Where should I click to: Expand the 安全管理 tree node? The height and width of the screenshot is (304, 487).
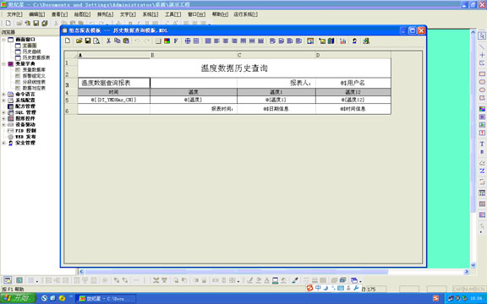(x=3, y=143)
